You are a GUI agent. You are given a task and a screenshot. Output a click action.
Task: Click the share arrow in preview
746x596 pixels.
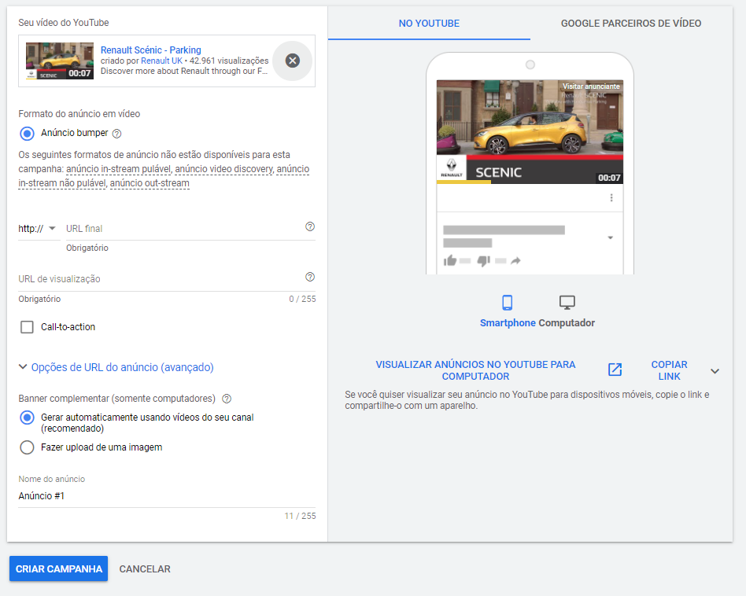click(x=515, y=260)
